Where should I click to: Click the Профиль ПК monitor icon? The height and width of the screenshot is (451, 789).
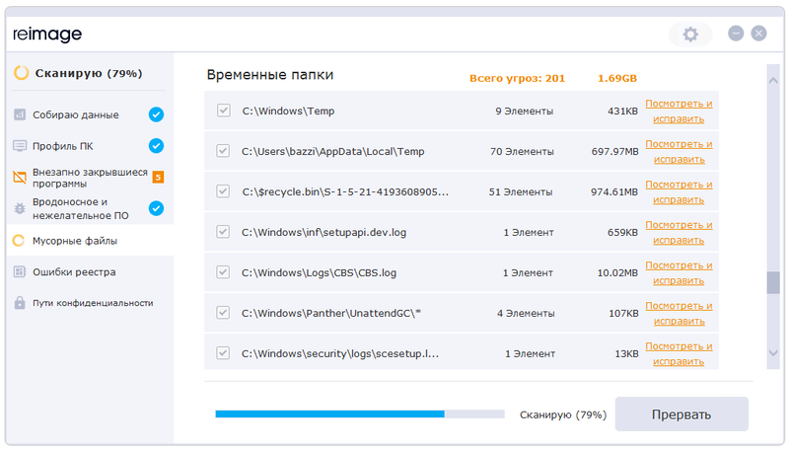(20, 146)
